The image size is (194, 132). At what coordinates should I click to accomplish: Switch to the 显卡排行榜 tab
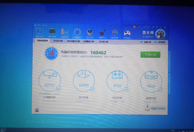(104, 42)
